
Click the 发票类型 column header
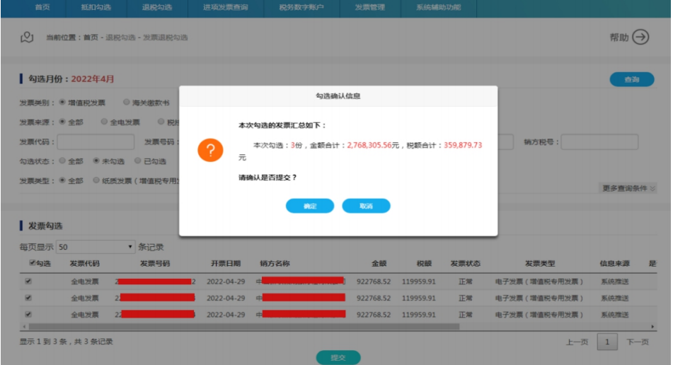coord(540,263)
